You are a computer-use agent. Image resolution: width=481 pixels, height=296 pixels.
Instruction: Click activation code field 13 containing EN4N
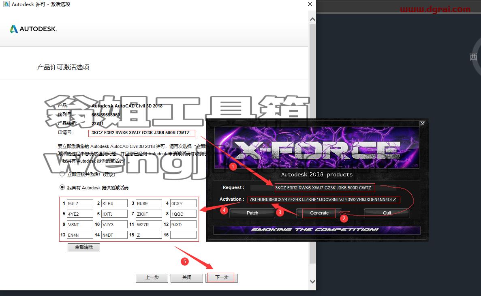pyautogui.click(x=80, y=235)
